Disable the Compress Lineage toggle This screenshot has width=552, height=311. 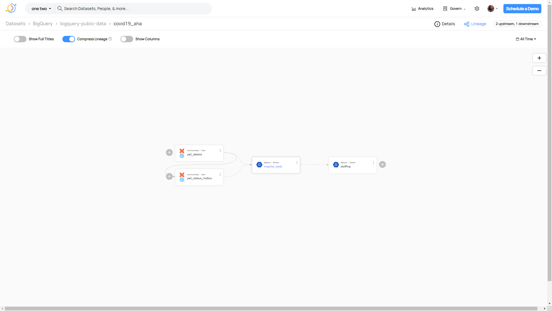(x=69, y=39)
